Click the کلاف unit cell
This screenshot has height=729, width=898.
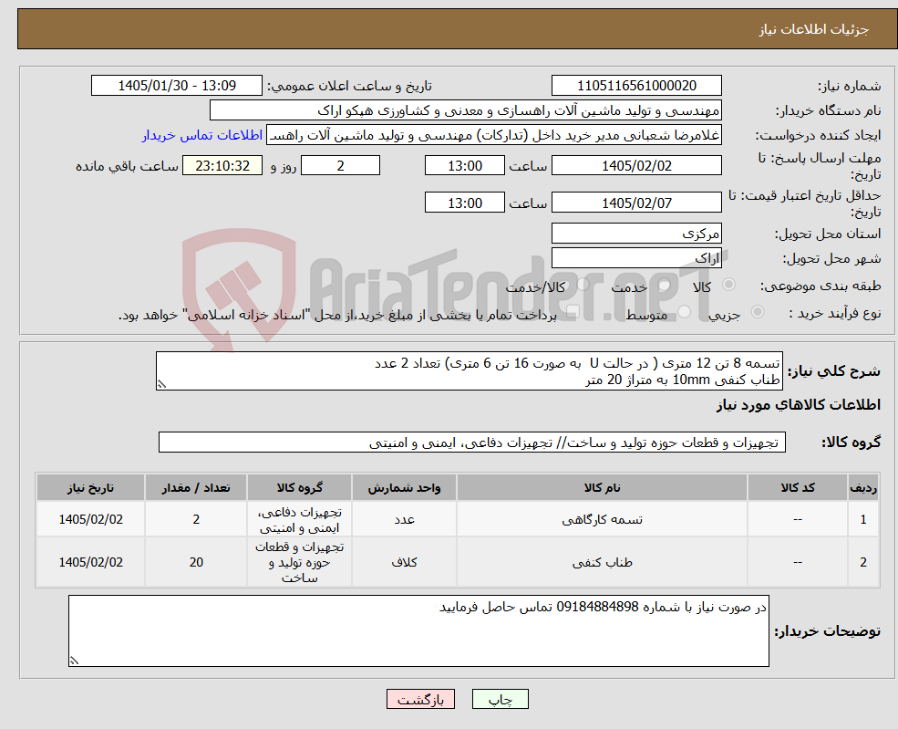405,562
